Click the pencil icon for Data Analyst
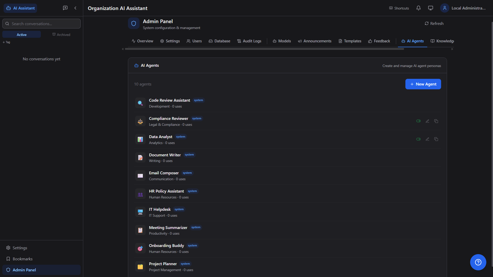Screen dimensions: 493x277 427,139
